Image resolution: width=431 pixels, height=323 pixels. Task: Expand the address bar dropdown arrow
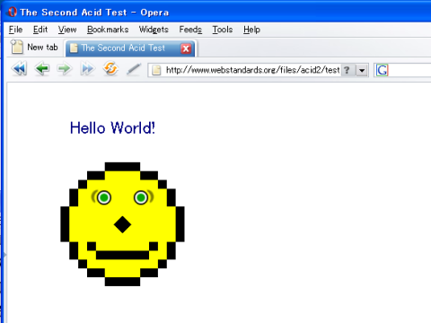coord(362,71)
